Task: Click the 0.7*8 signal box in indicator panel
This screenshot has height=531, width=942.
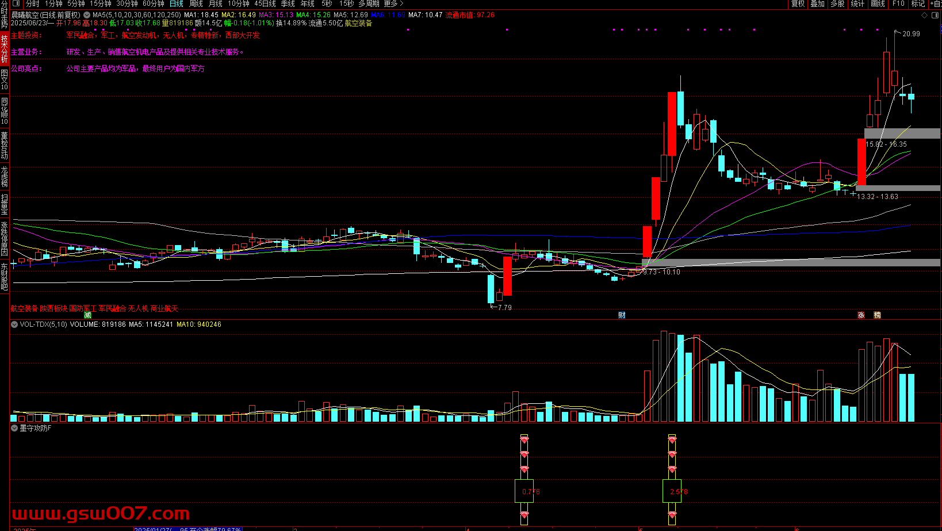Action: pyautogui.click(x=524, y=491)
